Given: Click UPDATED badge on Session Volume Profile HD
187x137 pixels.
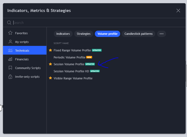Looking at the screenshot, I should 95,71.
